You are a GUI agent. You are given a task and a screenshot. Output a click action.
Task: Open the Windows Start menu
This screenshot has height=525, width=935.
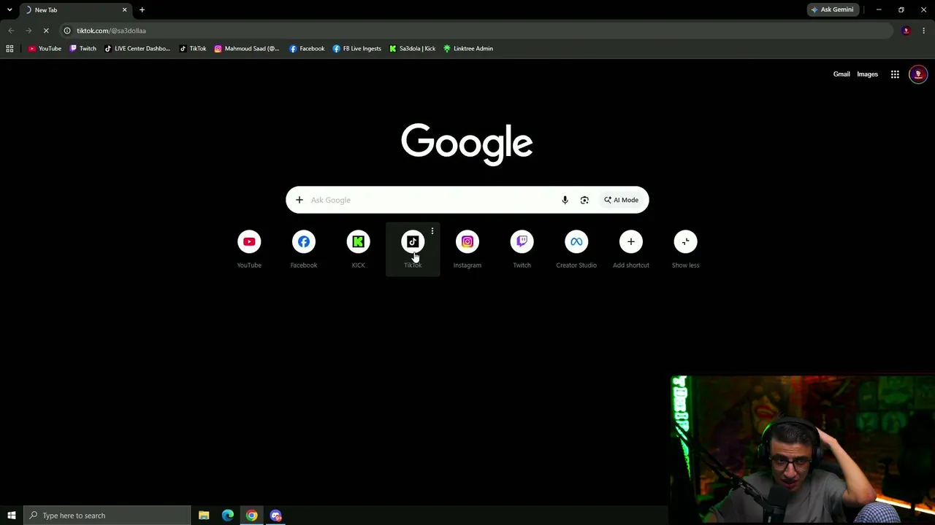(11, 516)
